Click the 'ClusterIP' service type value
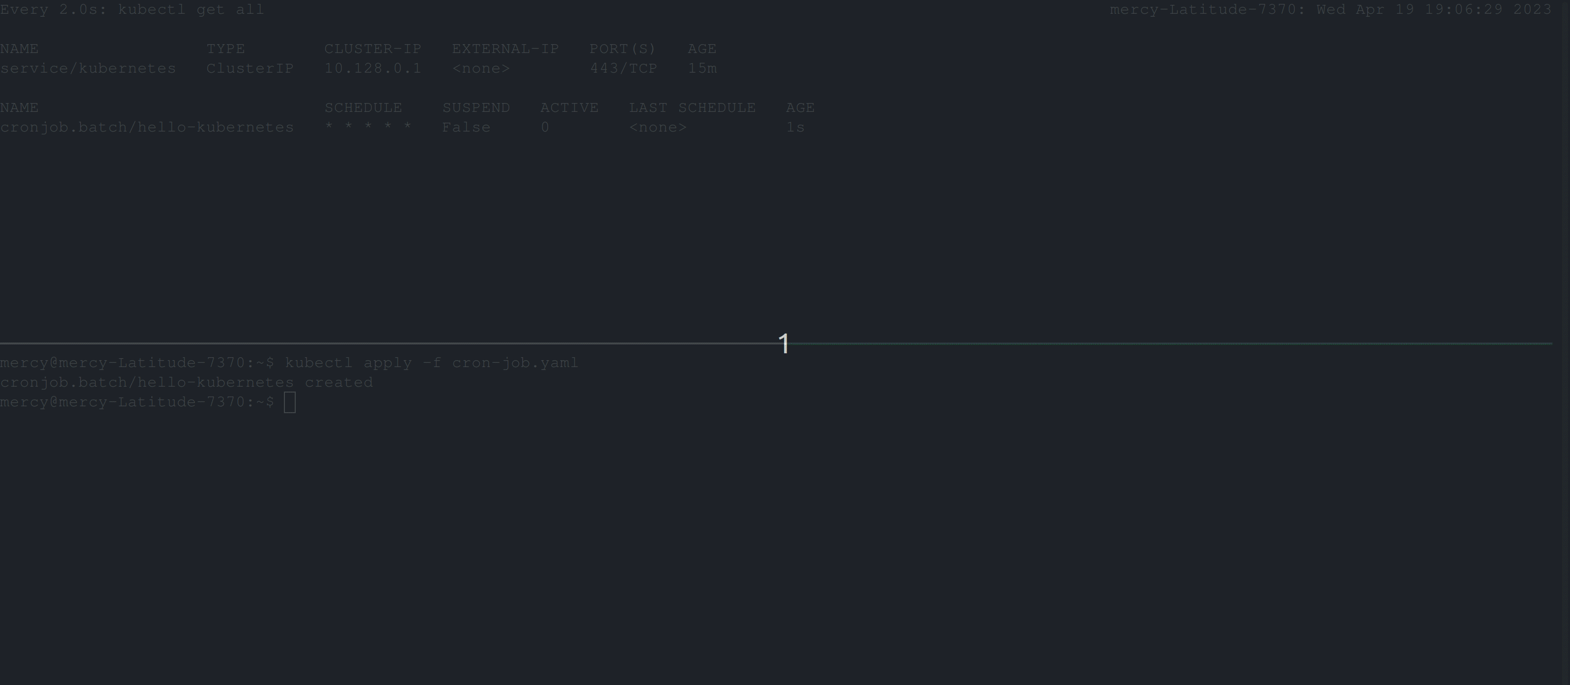1570x685 pixels. pyautogui.click(x=250, y=68)
